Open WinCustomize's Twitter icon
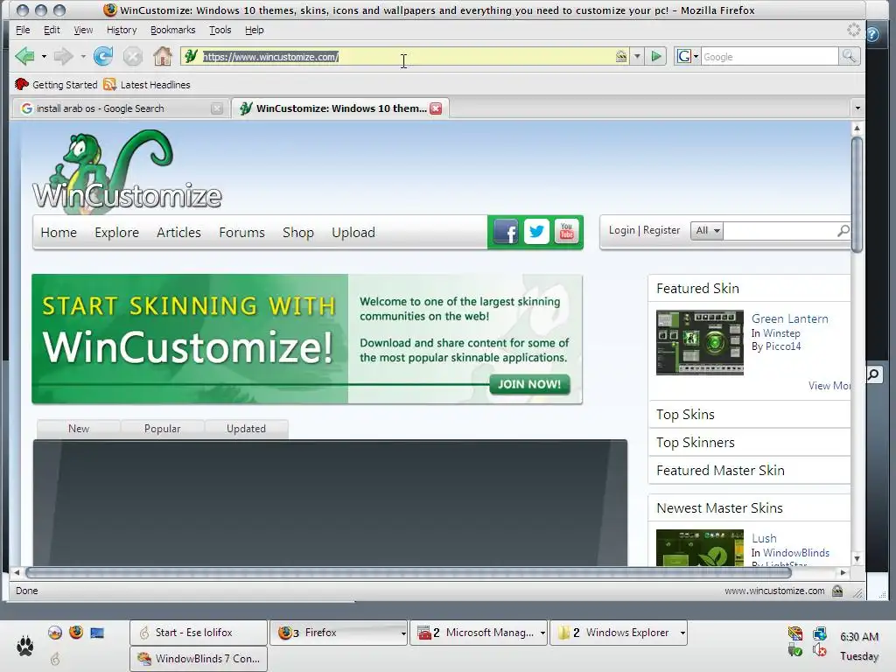Screen dimensions: 896x672 click(536, 231)
